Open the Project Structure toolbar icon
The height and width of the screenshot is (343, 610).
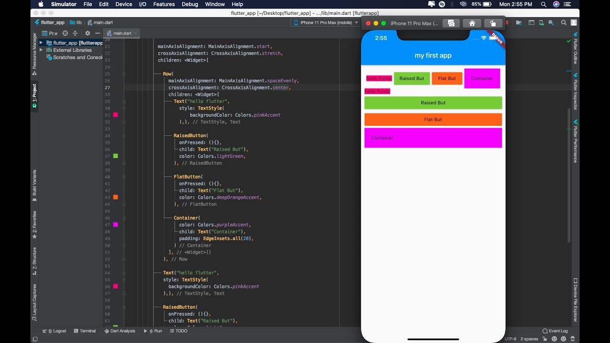[x=520, y=22]
